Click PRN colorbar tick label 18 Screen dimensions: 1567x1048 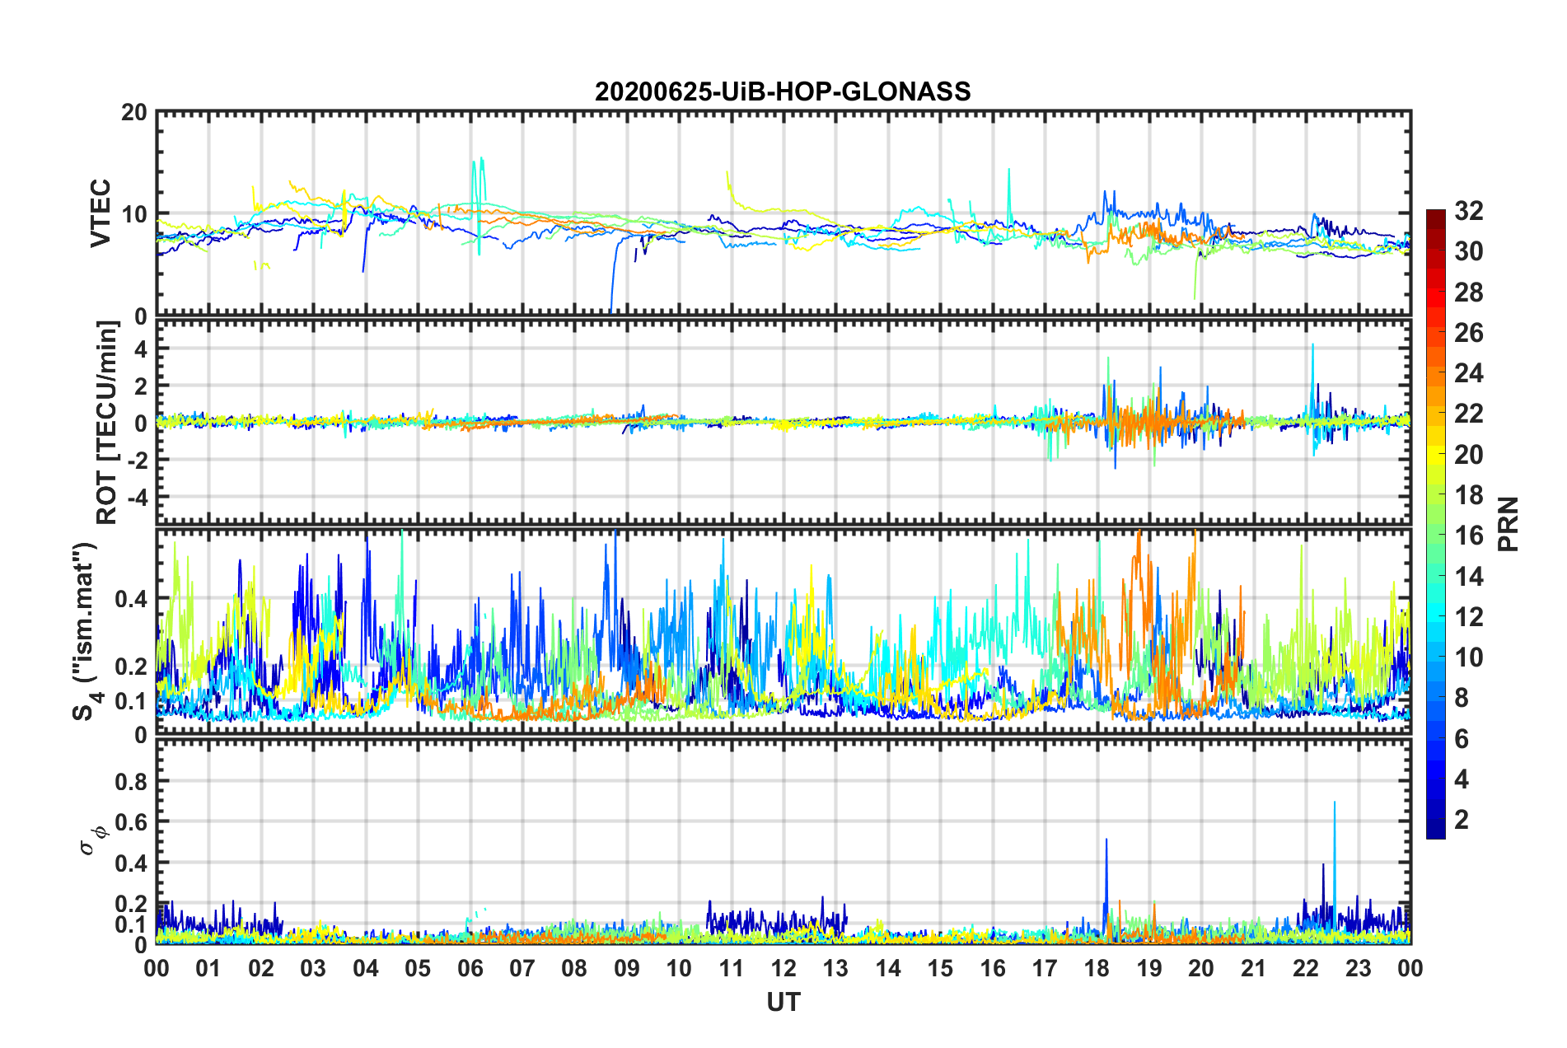(1468, 495)
